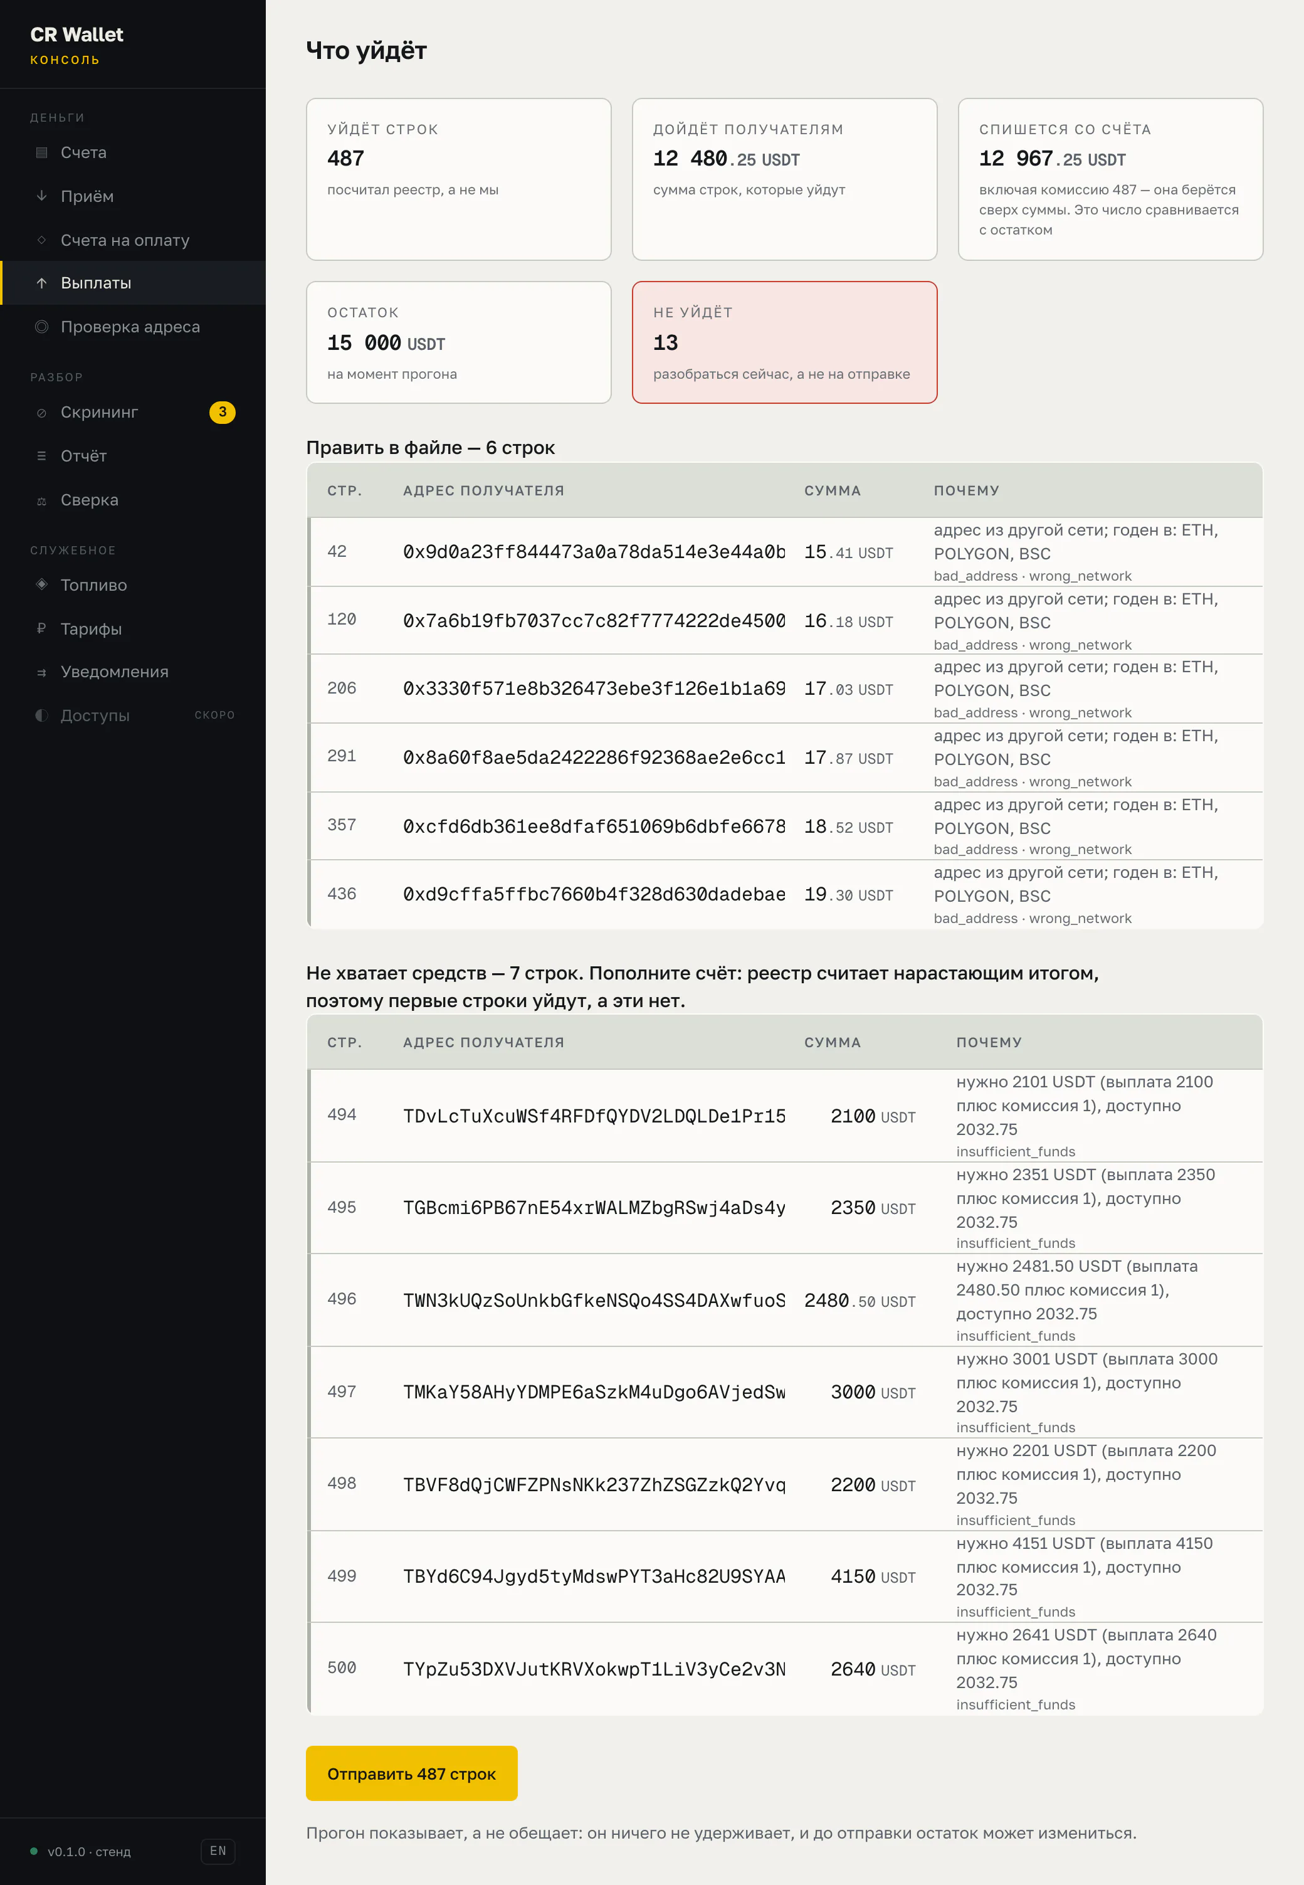The width and height of the screenshot is (1304, 1885).
Task: Click the Скрининг badge showing 3
Action: tap(222, 413)
